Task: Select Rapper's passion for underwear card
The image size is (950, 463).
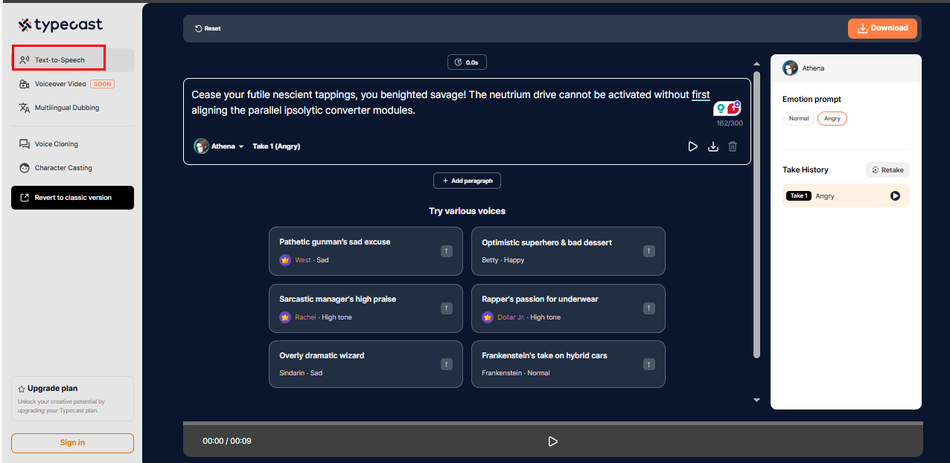Action: coord(568,308)
